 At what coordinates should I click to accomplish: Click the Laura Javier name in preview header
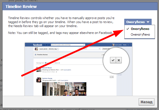[118, 45]
